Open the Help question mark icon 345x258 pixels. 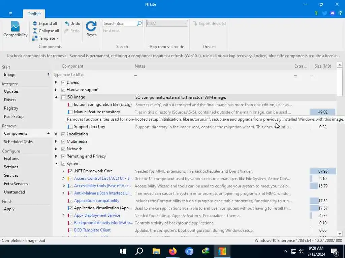[x=340, y=13]
